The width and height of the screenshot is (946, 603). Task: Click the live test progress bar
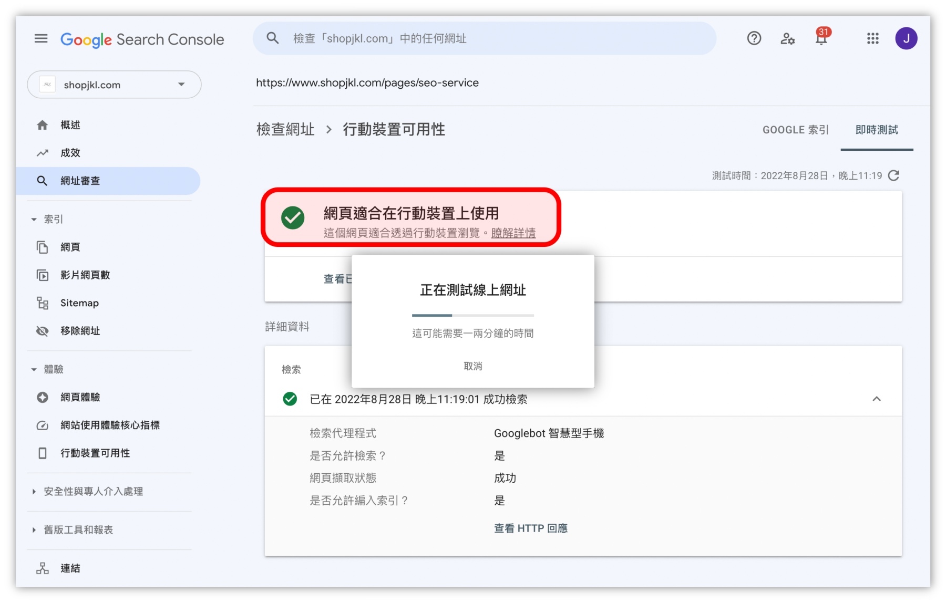pyautogui.click(x=472, y=315)
